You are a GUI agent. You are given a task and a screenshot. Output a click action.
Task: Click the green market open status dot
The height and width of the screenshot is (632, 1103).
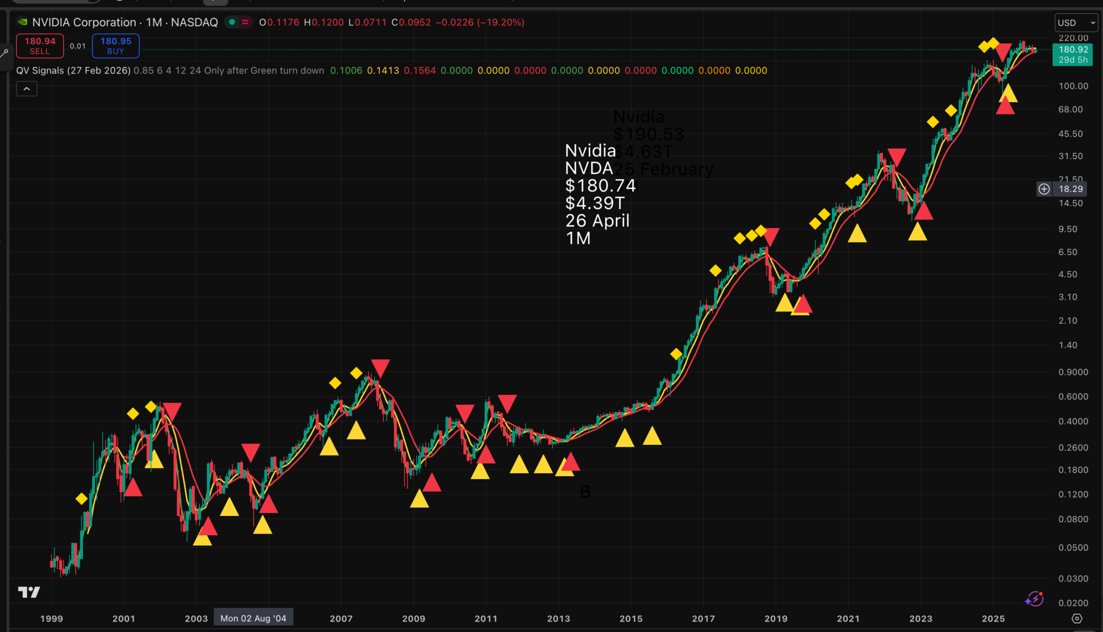(232, 22)
